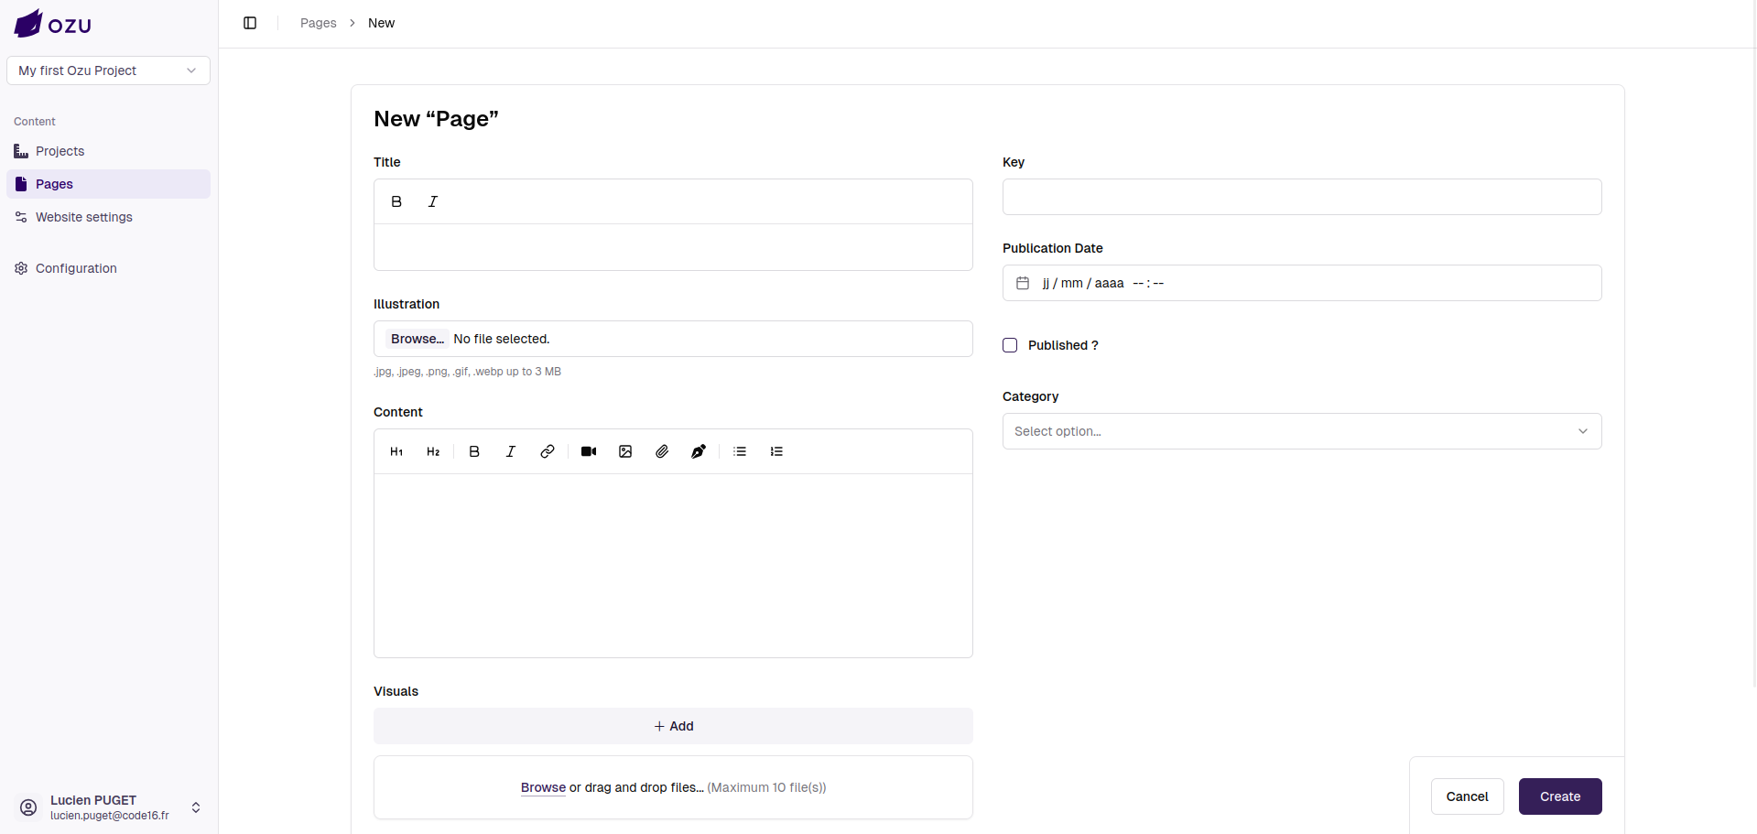Toggle bold formatting in the Title editor
Viewport: 1757px width, 834px height.
[x=396, y=201]
